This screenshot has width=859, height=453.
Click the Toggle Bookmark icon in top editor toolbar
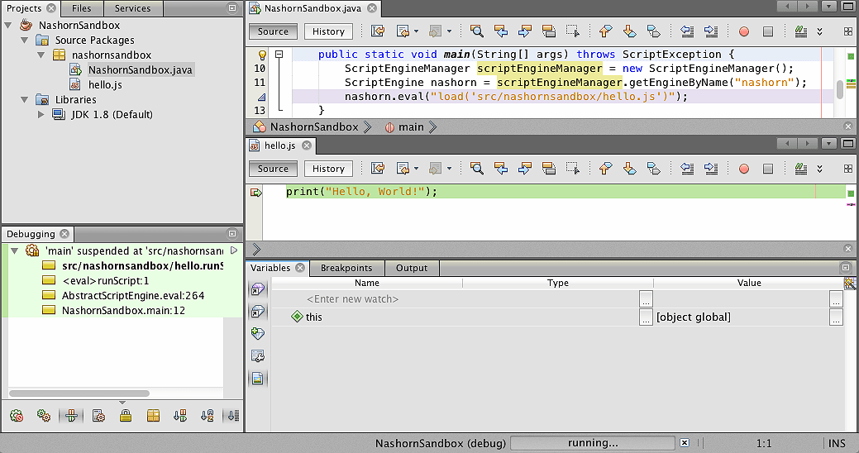point(653,31)
